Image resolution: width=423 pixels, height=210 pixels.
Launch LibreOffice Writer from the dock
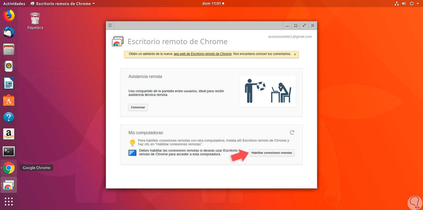pos(9,83)
